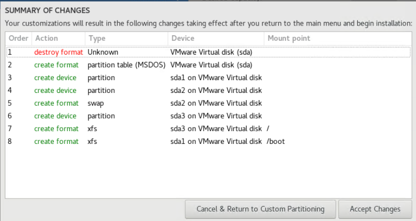Sort by the Action column header
This screenshot has height=221, width=416.
47,38
